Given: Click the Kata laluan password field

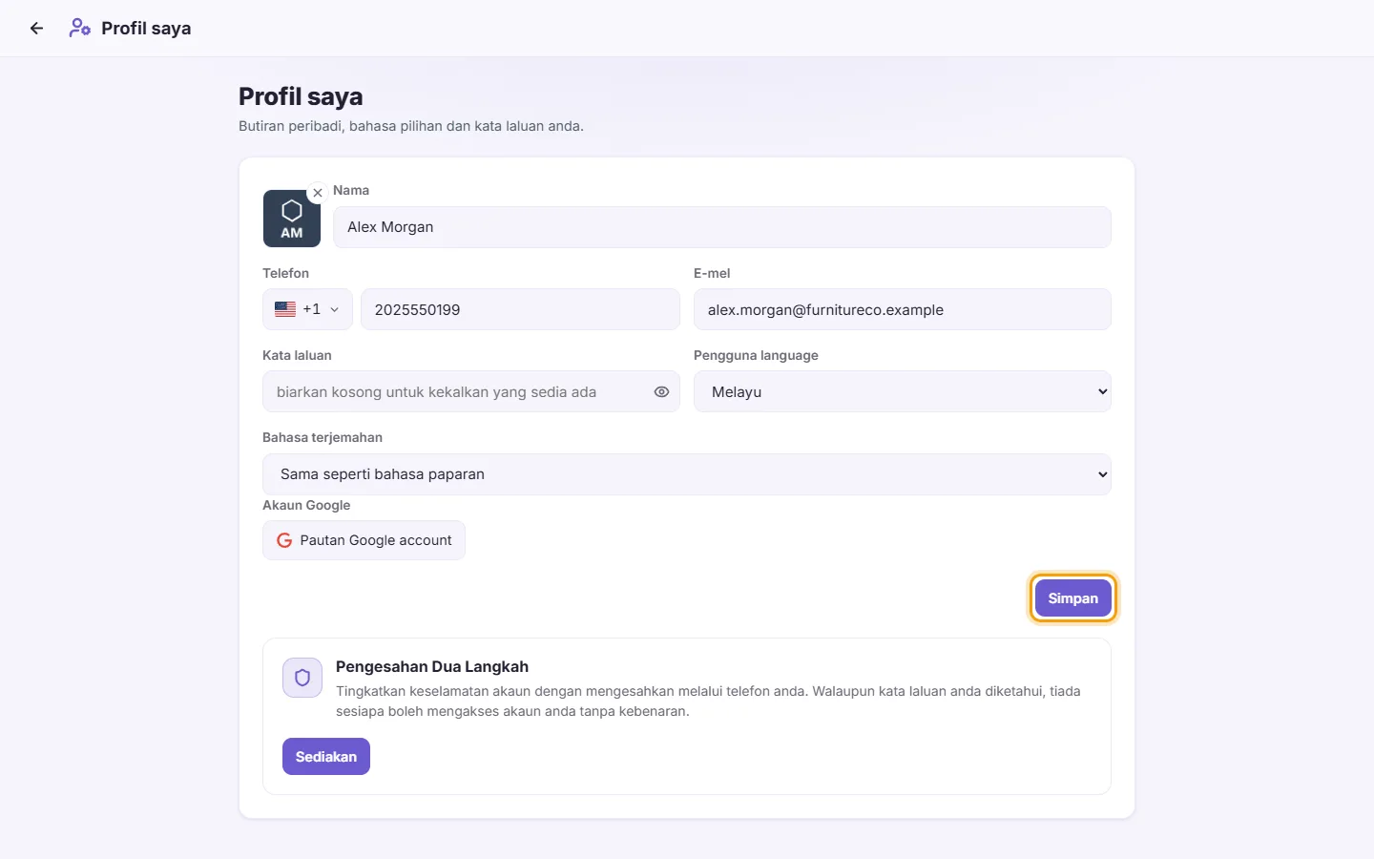Looking at the screenshot, I should tap(471, 391).
